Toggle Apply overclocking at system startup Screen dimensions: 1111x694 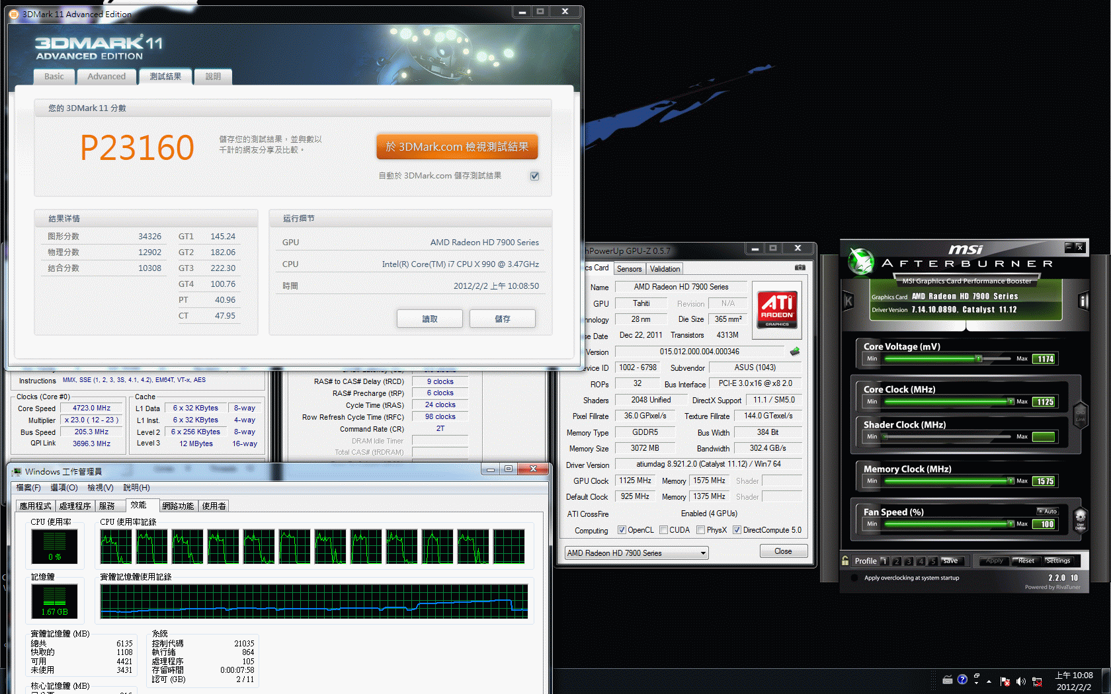click(x=856, y=578)
